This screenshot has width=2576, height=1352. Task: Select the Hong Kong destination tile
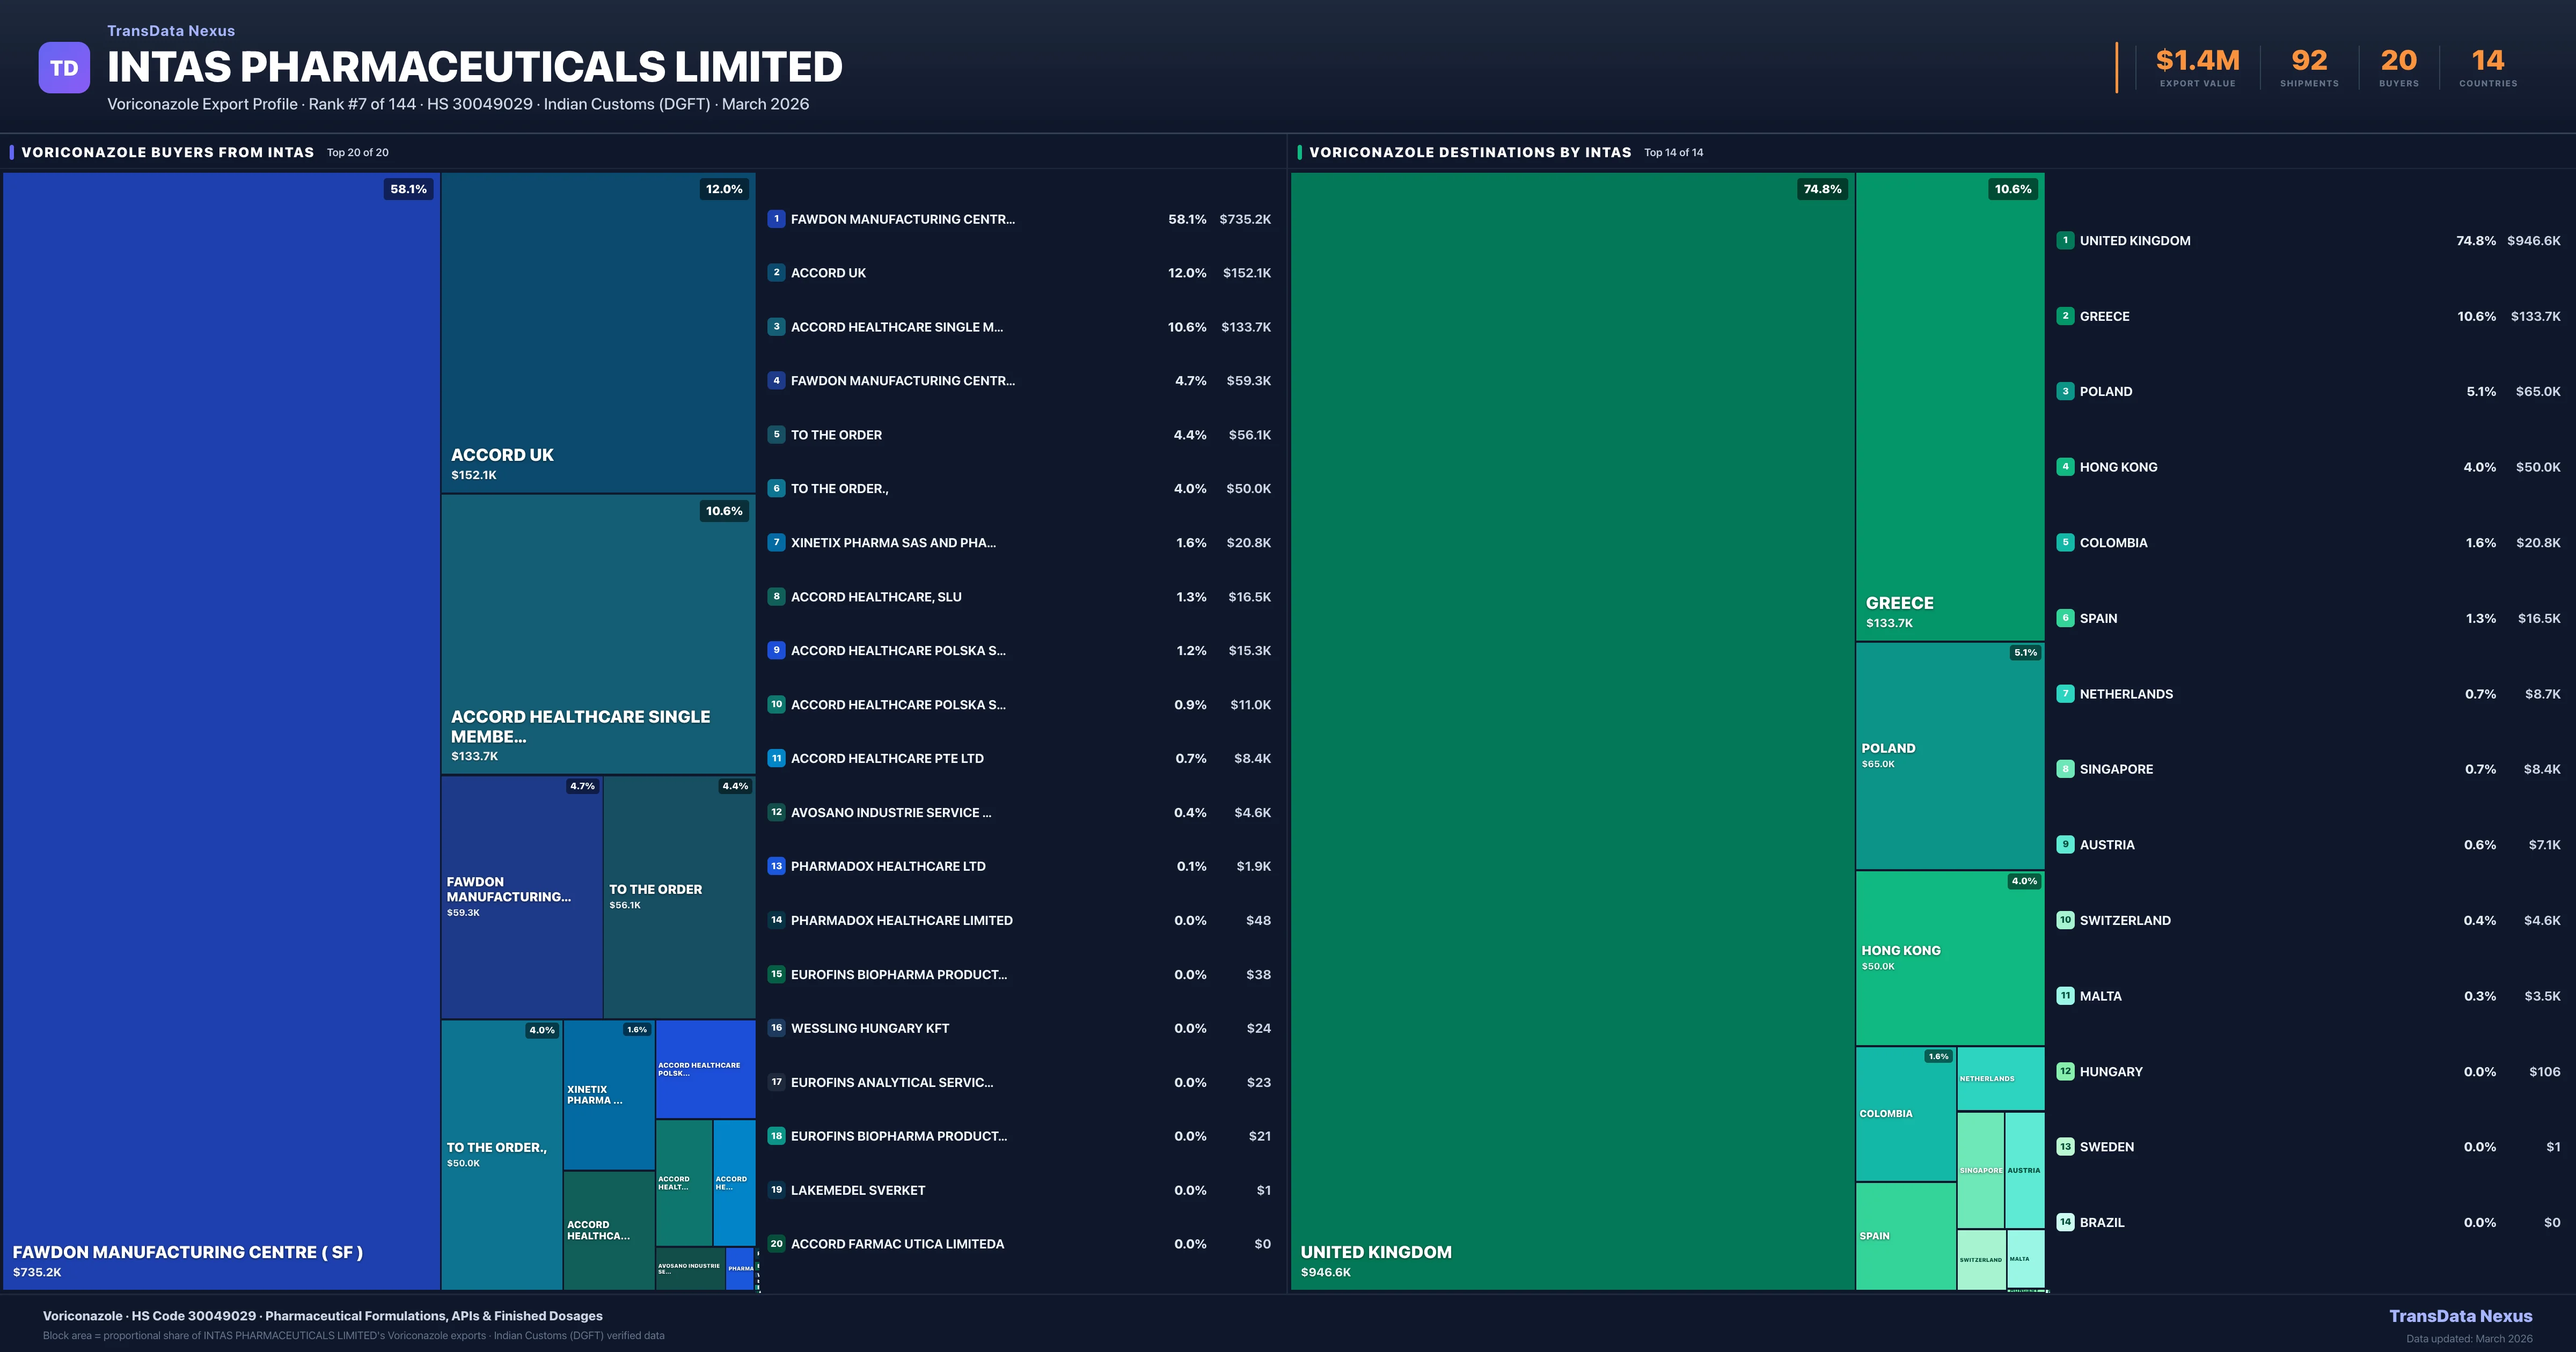point(1949,957)
